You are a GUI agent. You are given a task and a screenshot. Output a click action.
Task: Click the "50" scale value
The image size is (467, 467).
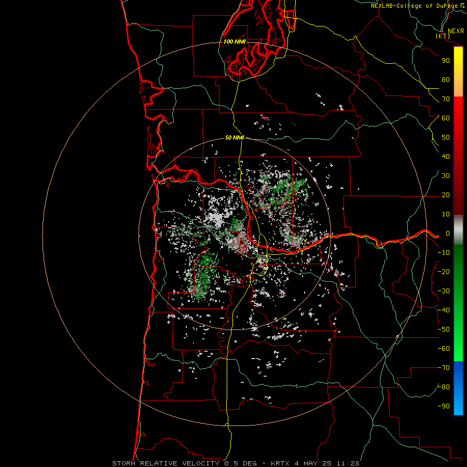pyautogui.click(x=446, y=138)
